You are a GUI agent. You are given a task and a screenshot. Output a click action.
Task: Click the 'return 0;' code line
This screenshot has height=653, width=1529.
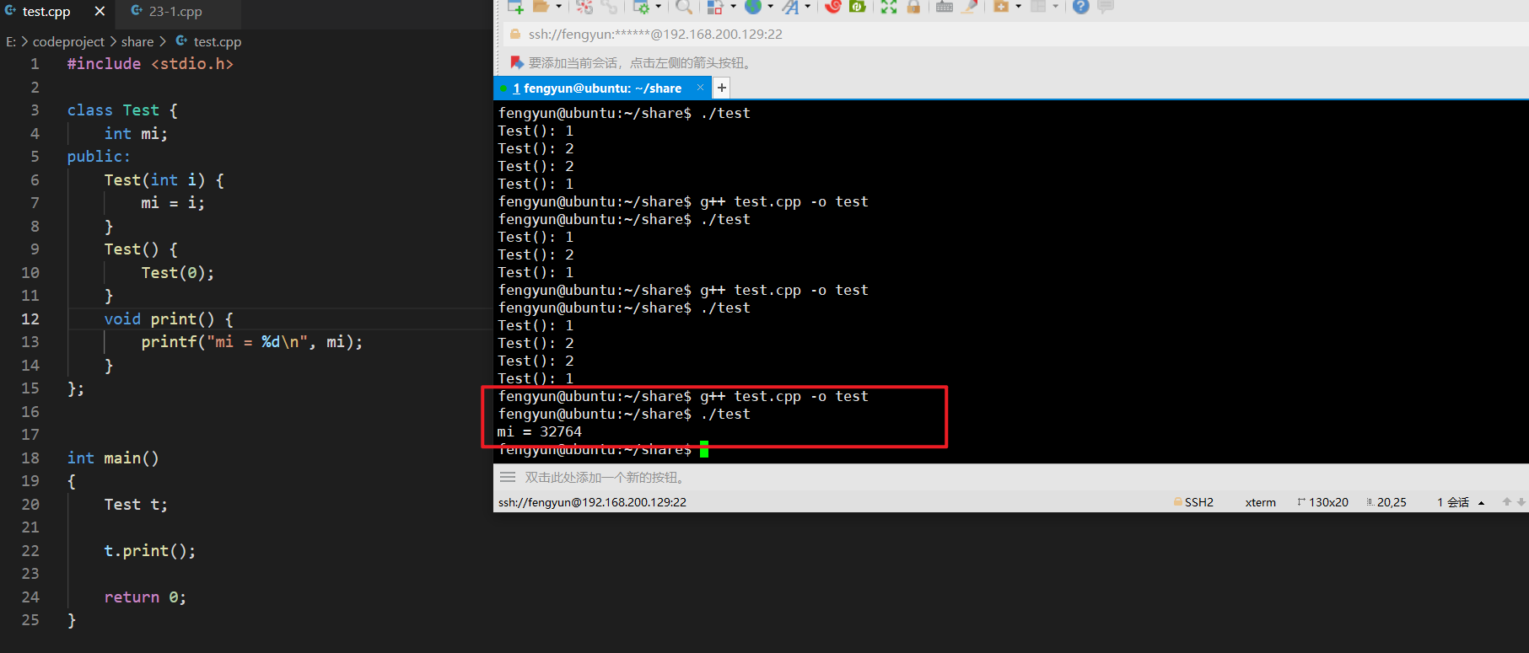(145, 597)
